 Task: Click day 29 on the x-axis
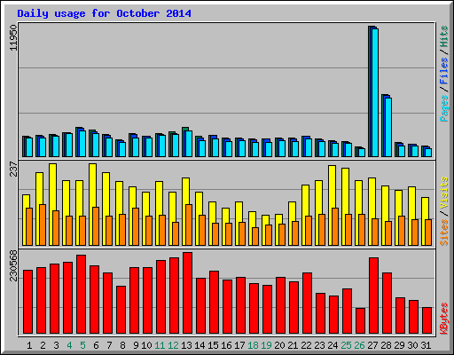[399, 345]
